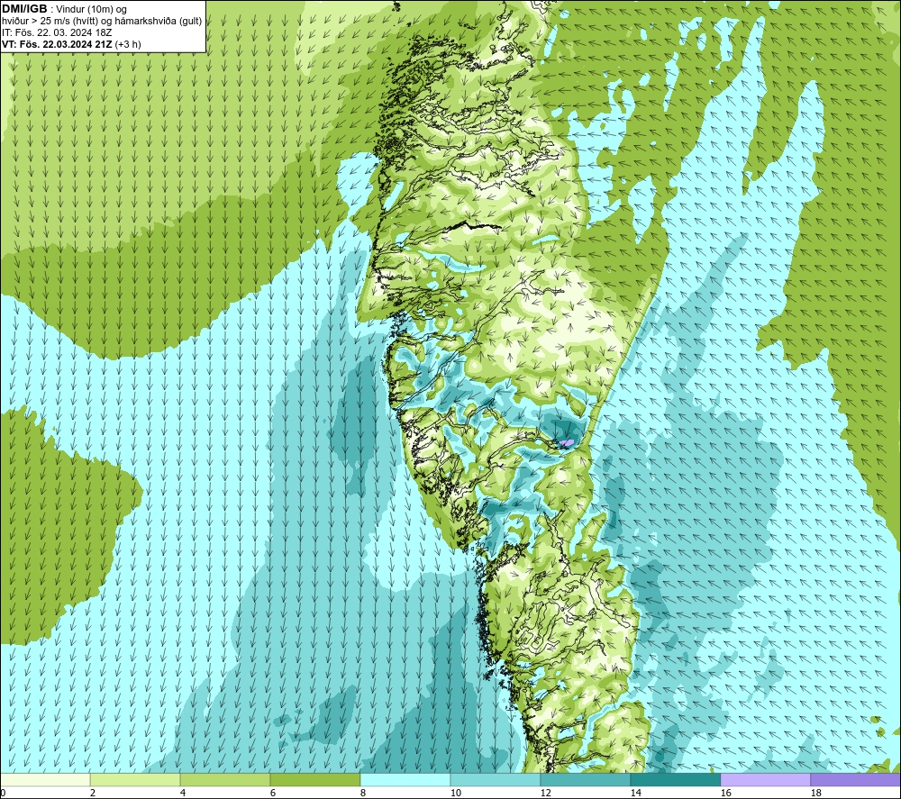Click the 2–4 m/s light green swatch

[135, 780]
